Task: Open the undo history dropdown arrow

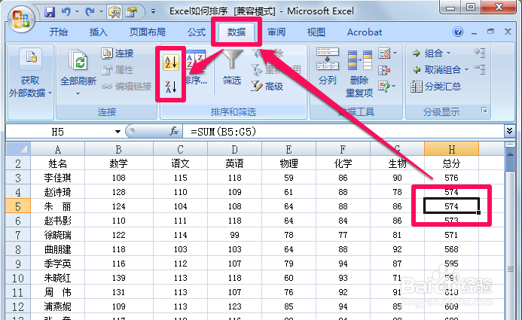Action: (x=77, y=12)
